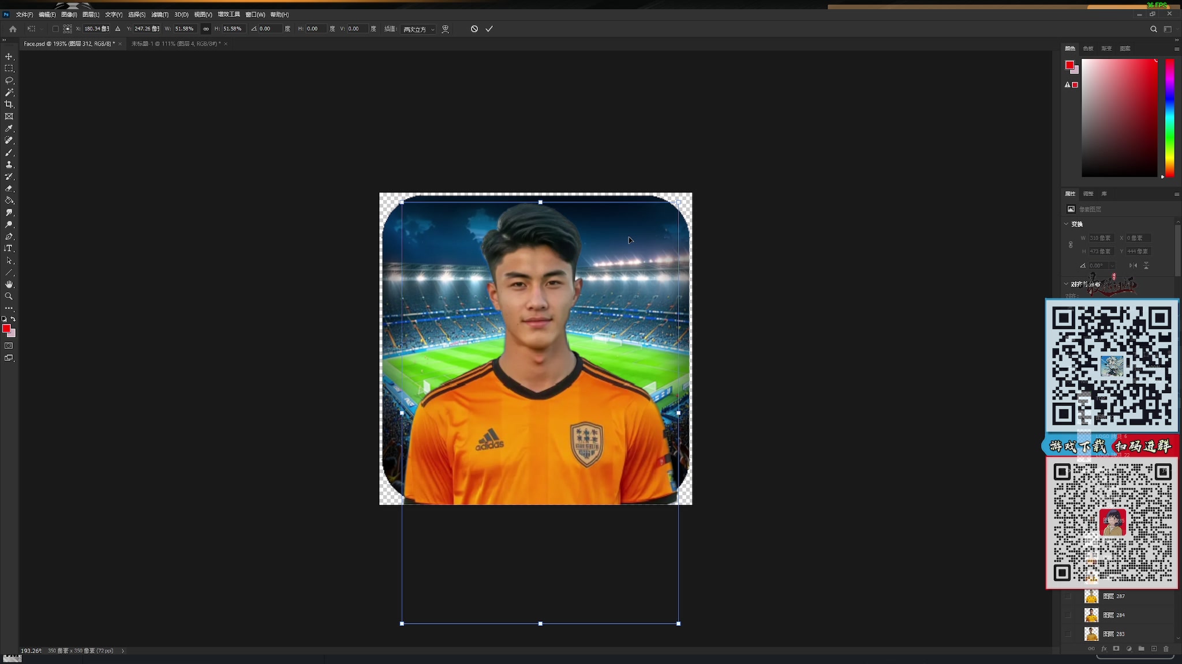Select the Paint Bucket tool
This screenshot has width=1182, height=664.
(9, 201)
